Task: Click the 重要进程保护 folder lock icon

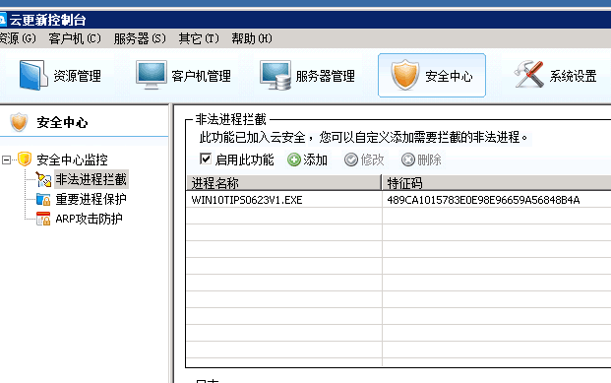Action: 43,199
